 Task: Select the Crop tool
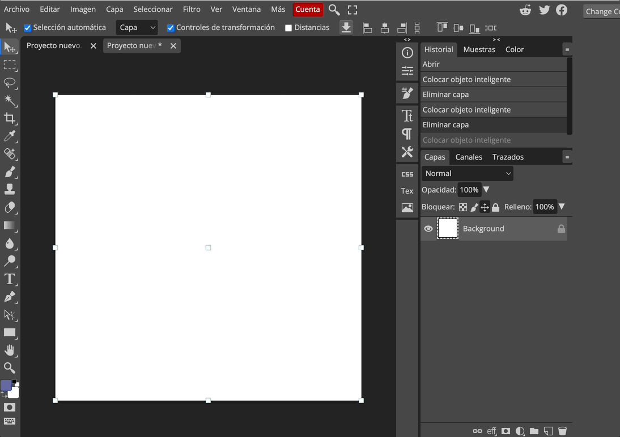click(10, 119)
